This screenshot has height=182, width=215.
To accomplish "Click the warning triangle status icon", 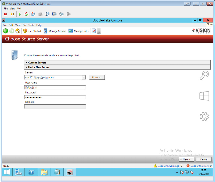I will pyautogui.click(x=155, y=166).
